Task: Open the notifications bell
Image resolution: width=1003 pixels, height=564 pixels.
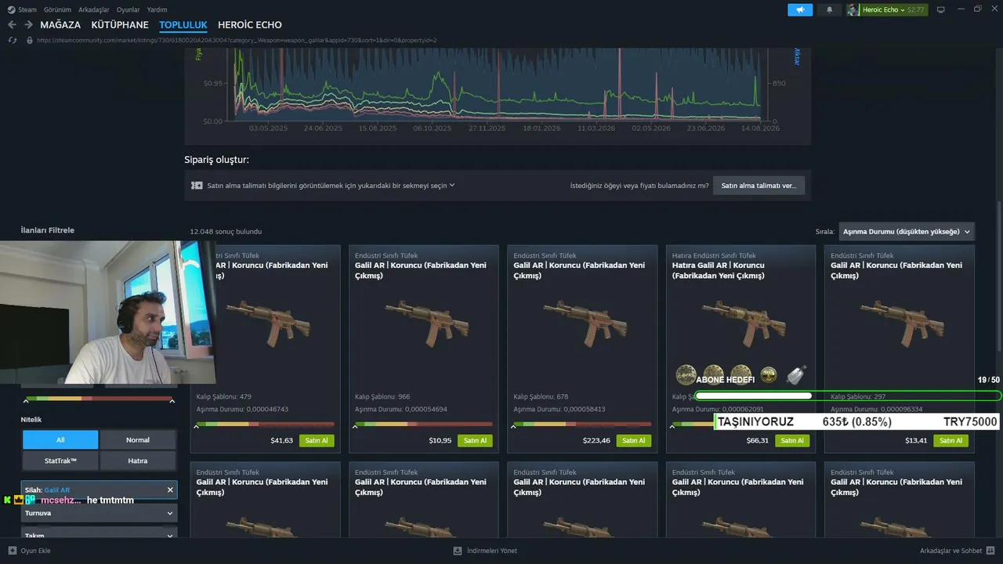Action: click(x=830, y=9)
